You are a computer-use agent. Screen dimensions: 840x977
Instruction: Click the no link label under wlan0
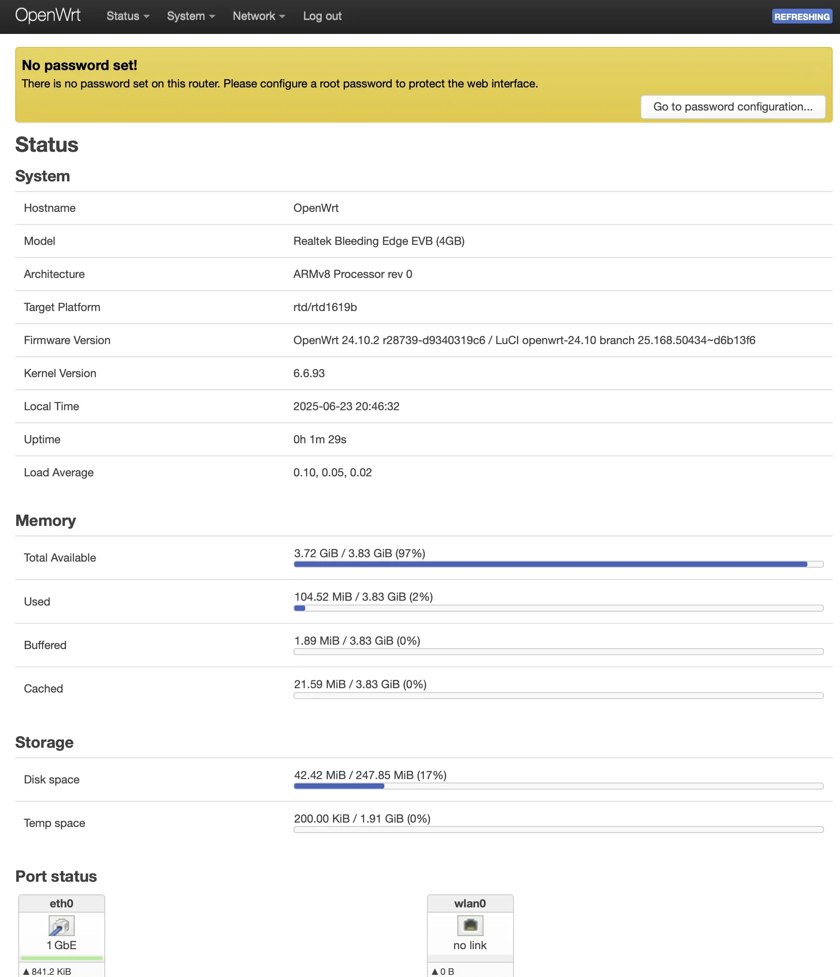point(470,945)
